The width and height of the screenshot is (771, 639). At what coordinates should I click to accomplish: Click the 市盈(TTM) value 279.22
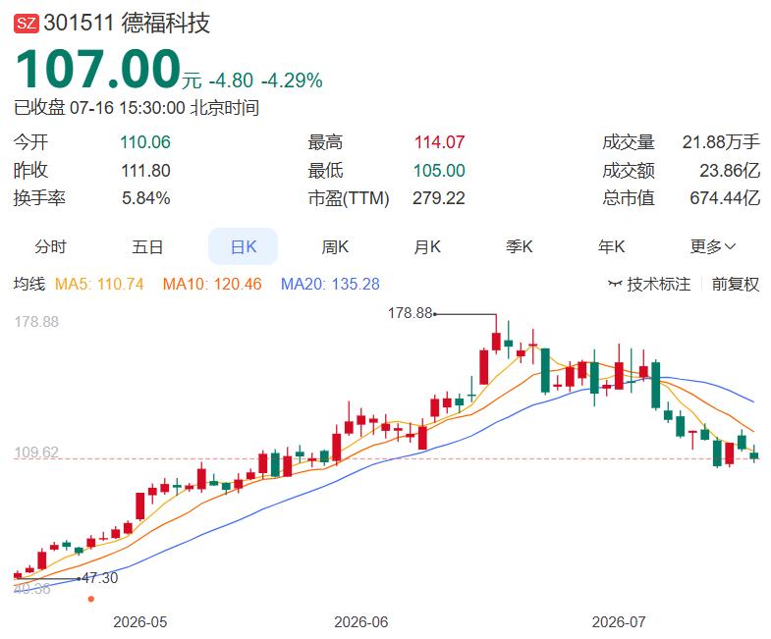coord(439,198)
